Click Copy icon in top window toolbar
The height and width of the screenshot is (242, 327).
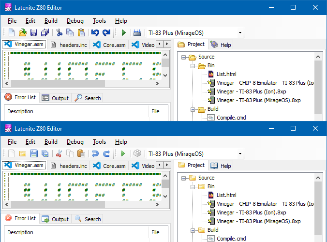pos(70,33)
